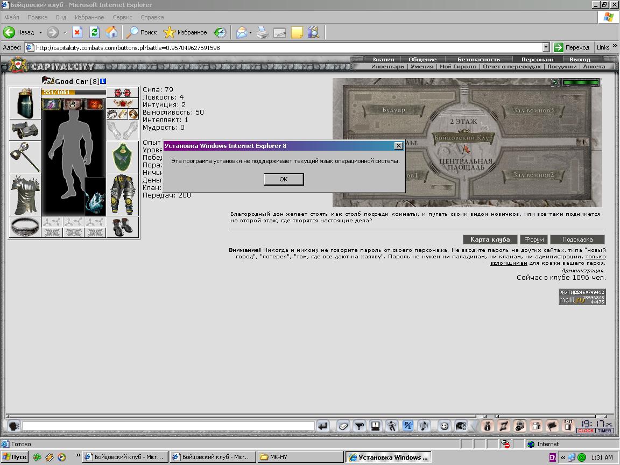620x465 pixels.
Task: Click the chat send arrow icon
Action: [x=323, y=426]
